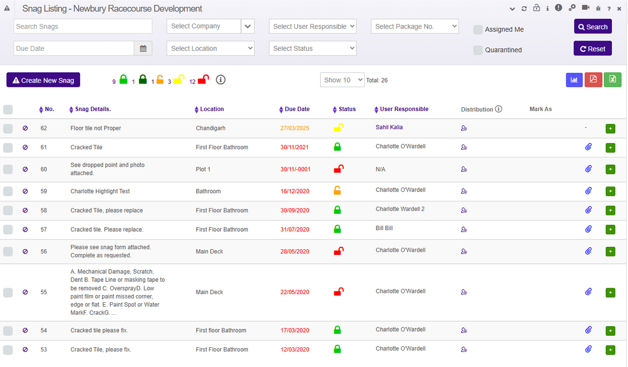Open the bar chart report icon
Image resolution: width=628 pixels, height=367 pixels.
574,80
